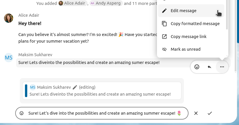
Task: Click the Alice Adair sender name
Action: click(29, 15)
